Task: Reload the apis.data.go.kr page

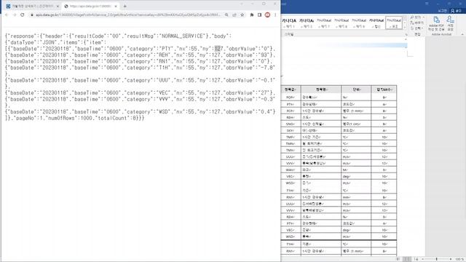Action: [23, 15]
